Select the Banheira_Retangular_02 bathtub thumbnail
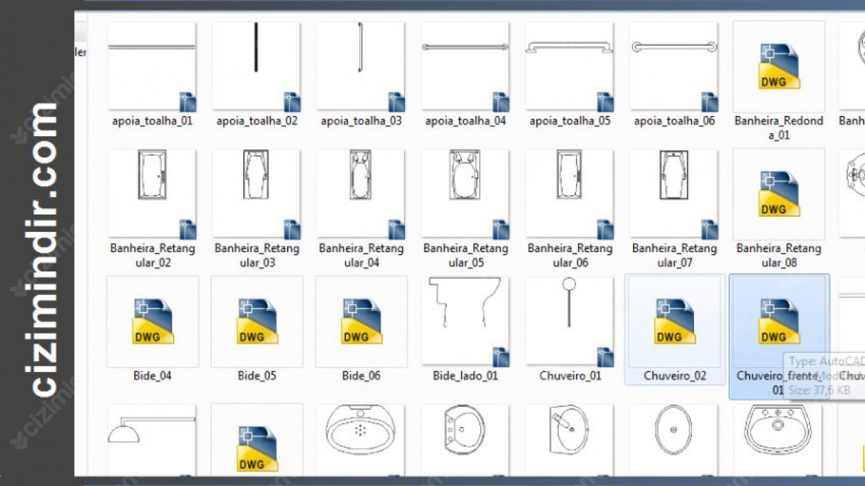 click(x=152, y=194)
